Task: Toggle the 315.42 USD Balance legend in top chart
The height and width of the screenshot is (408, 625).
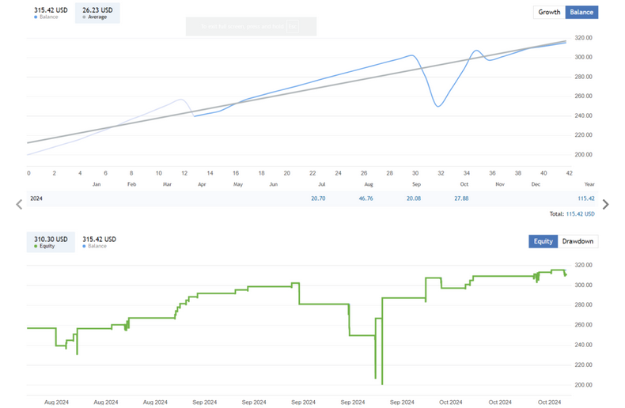Action: coord(51,13)
